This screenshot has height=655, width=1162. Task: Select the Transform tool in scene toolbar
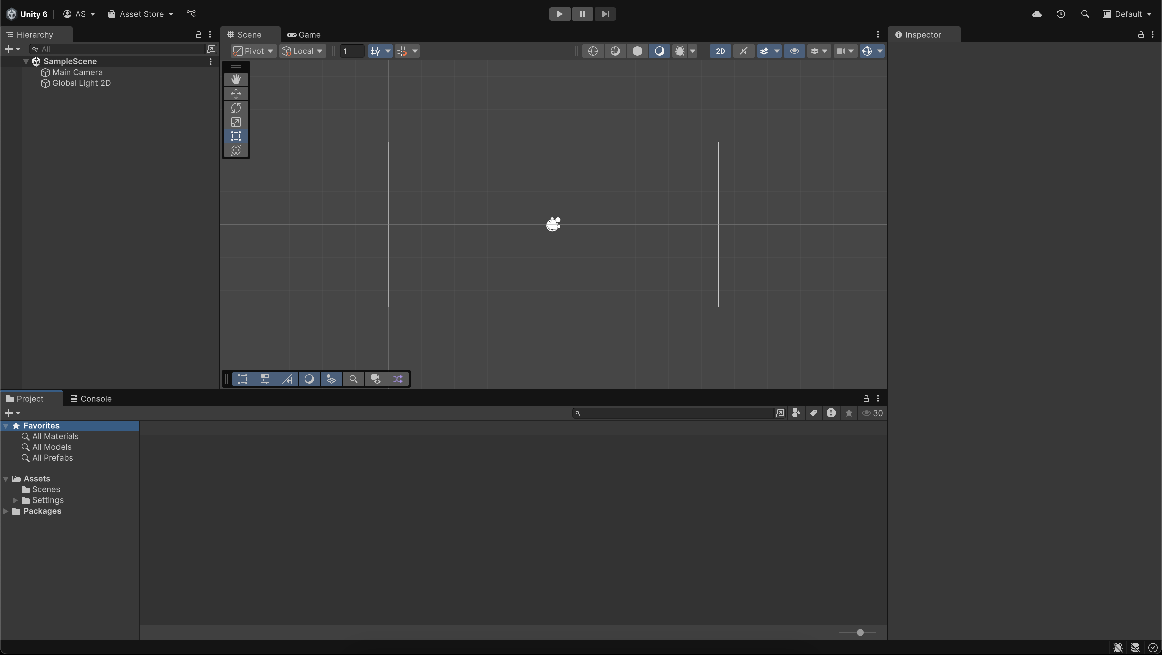click(236, 150)
